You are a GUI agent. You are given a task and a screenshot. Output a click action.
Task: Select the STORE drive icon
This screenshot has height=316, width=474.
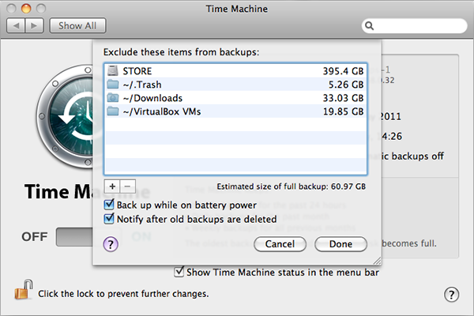(x=113, y=71)
